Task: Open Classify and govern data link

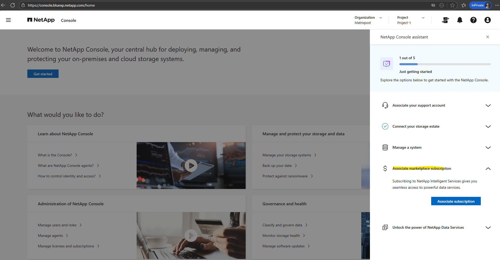Action: (x=285, y=225)
